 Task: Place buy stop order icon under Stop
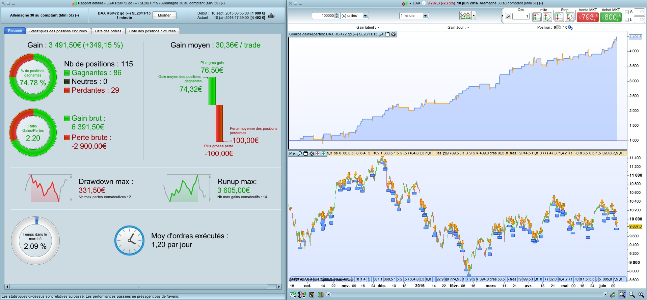point(570,17)
